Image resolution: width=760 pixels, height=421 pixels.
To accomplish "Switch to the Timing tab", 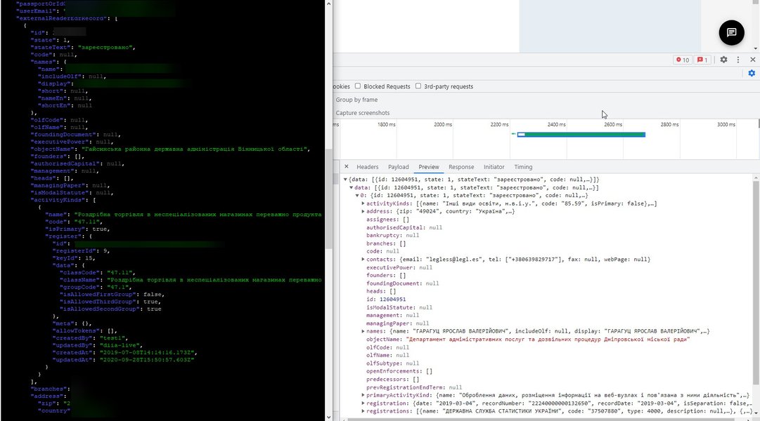I will point(523,167).
